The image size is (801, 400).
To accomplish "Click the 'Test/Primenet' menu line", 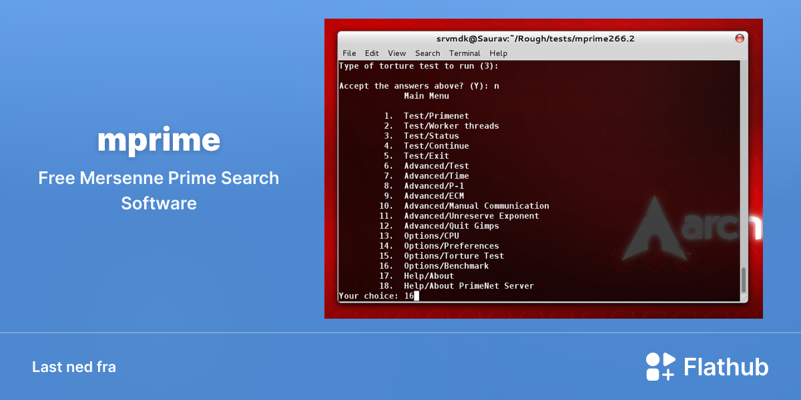I will click(427, 116).
